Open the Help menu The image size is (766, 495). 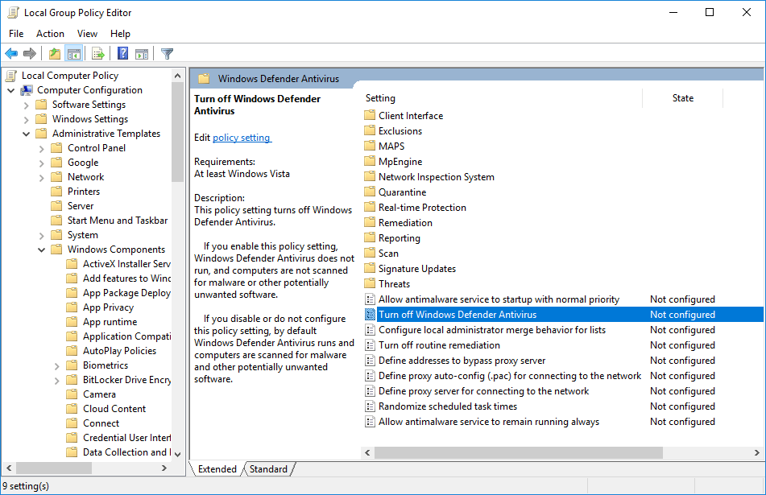tap(120, 34)
